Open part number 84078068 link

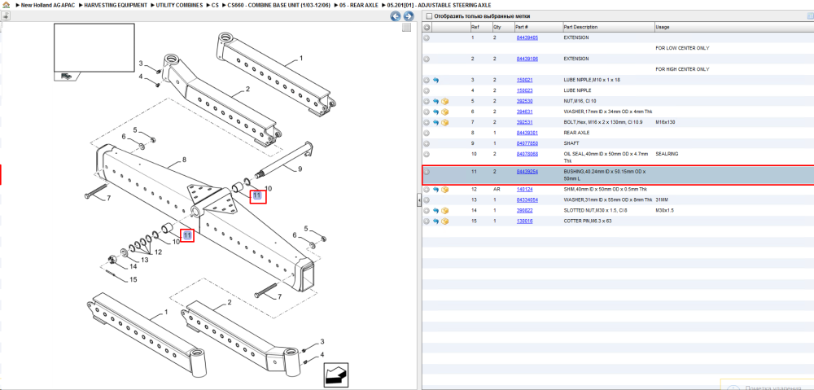[x=527, y=154]
